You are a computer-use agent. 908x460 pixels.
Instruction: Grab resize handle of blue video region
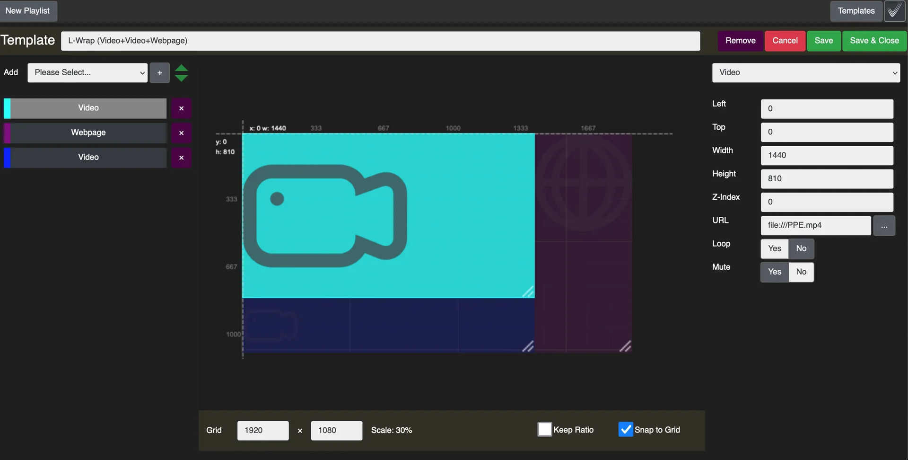click(x=528, y=346)
